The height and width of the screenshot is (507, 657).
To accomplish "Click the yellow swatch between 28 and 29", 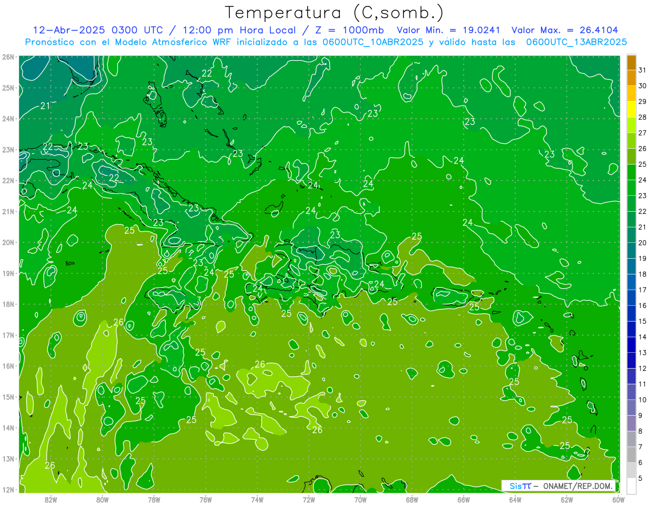I will point(631,109).
